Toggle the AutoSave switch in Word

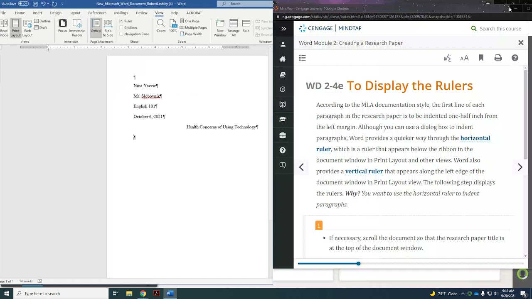pyautogui.click(x=23, y=4)
